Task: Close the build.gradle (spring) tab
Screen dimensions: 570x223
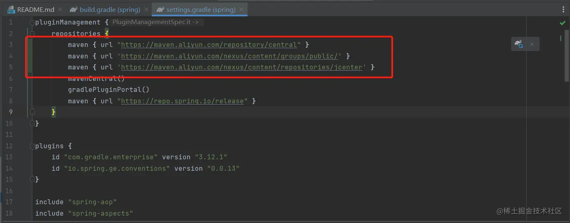Action: [146, 9]
